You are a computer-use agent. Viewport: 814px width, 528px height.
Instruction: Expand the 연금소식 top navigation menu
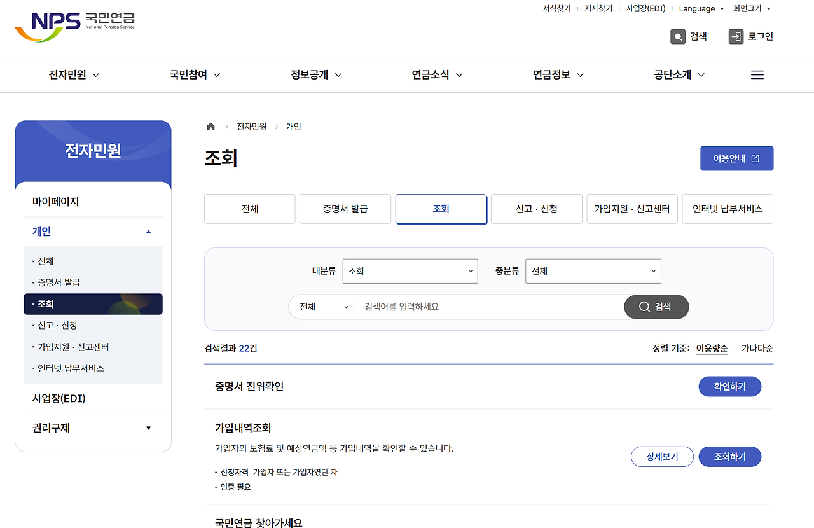438,74
